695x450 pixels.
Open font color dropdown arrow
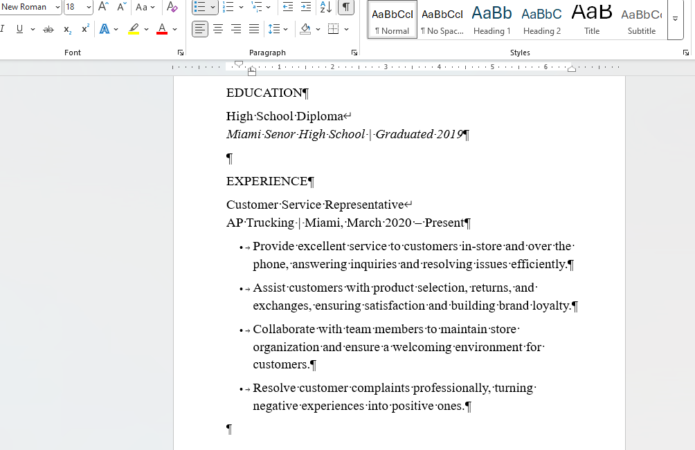coord(174,30)
